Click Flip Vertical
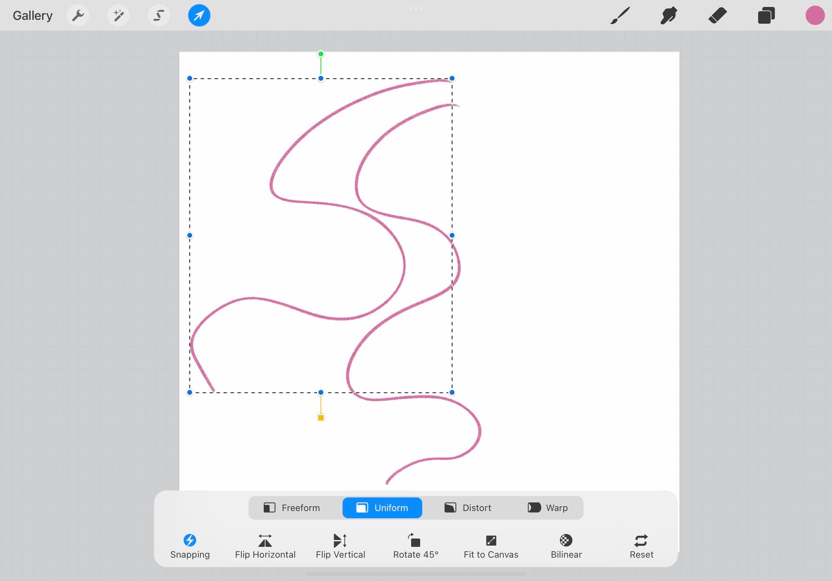 point(341,546)
